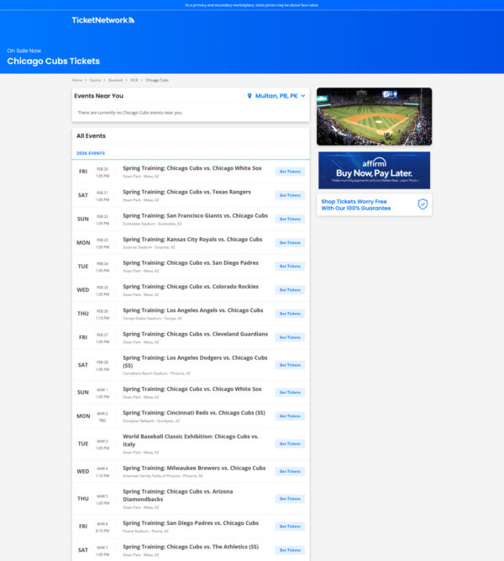Get Tickets for Cincinnati Reds game

pyautogui.click(x=290, y=416)
